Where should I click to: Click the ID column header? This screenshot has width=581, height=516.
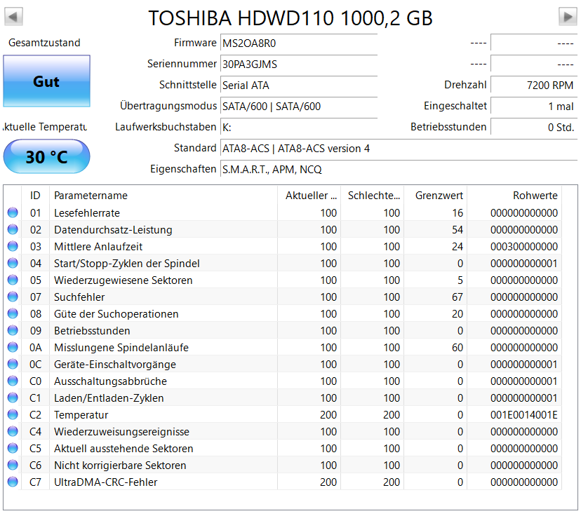point(35,195)
